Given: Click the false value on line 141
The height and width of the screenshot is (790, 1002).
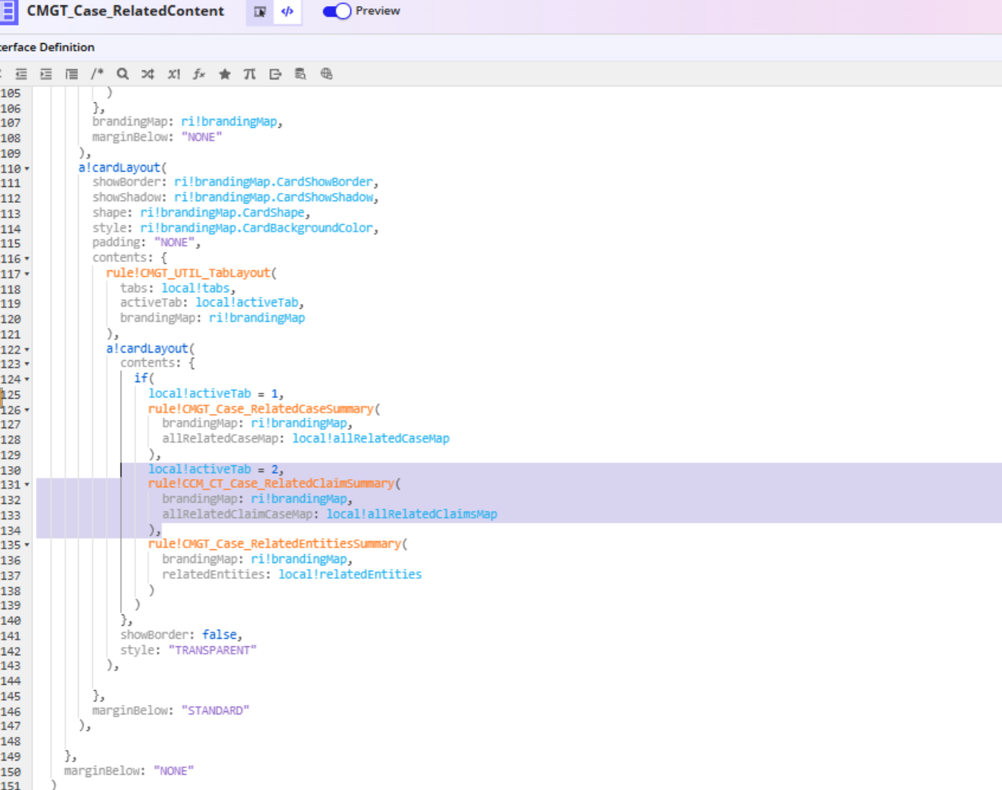Looking at the screenshot, I should (x=219, y=635).
